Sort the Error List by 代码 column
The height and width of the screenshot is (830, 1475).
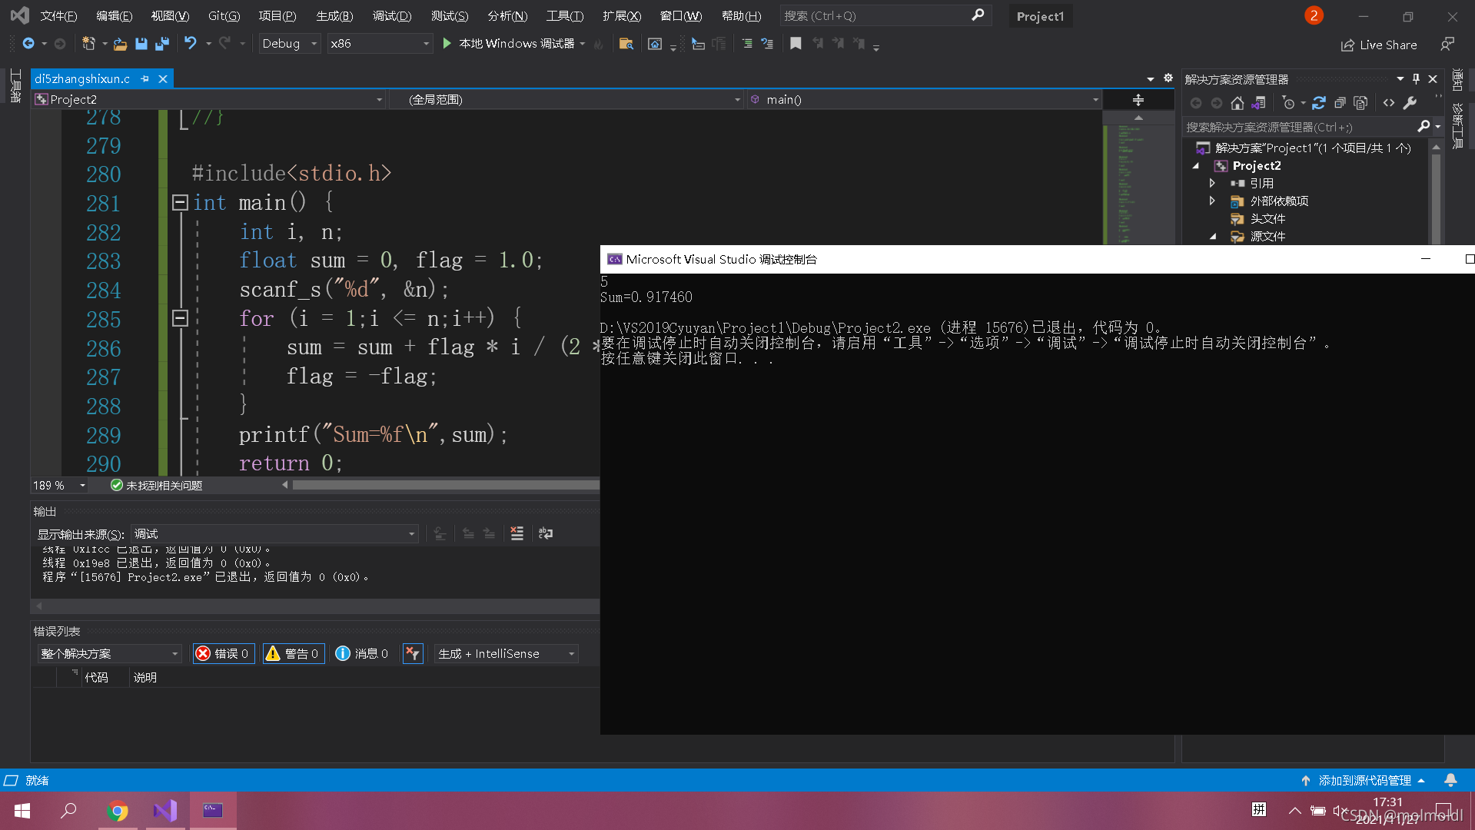[96, 677]
